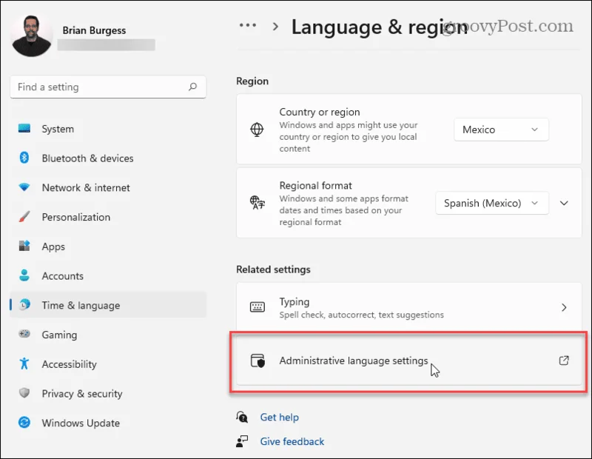Viewport: 592px width, 459px height.
Task: Open Typing related settings label
Action: 294,301
